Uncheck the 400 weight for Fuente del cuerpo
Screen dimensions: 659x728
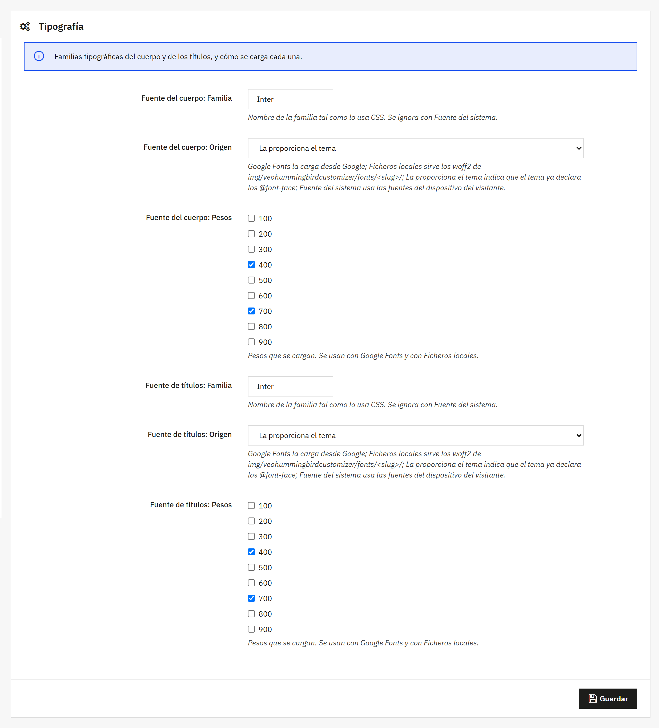coord(251,265)
